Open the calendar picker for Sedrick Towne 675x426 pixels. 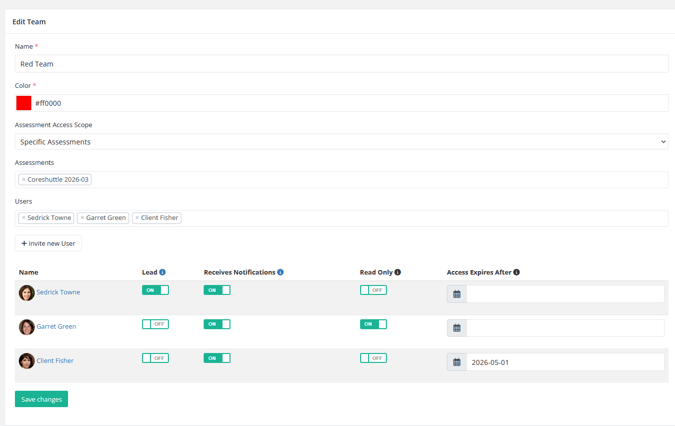pos(456,293)
